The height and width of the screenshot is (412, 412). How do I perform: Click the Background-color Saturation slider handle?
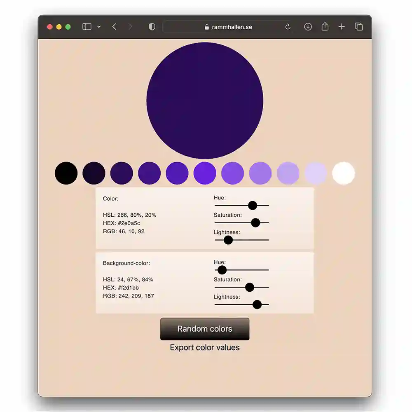coord(249,287)
